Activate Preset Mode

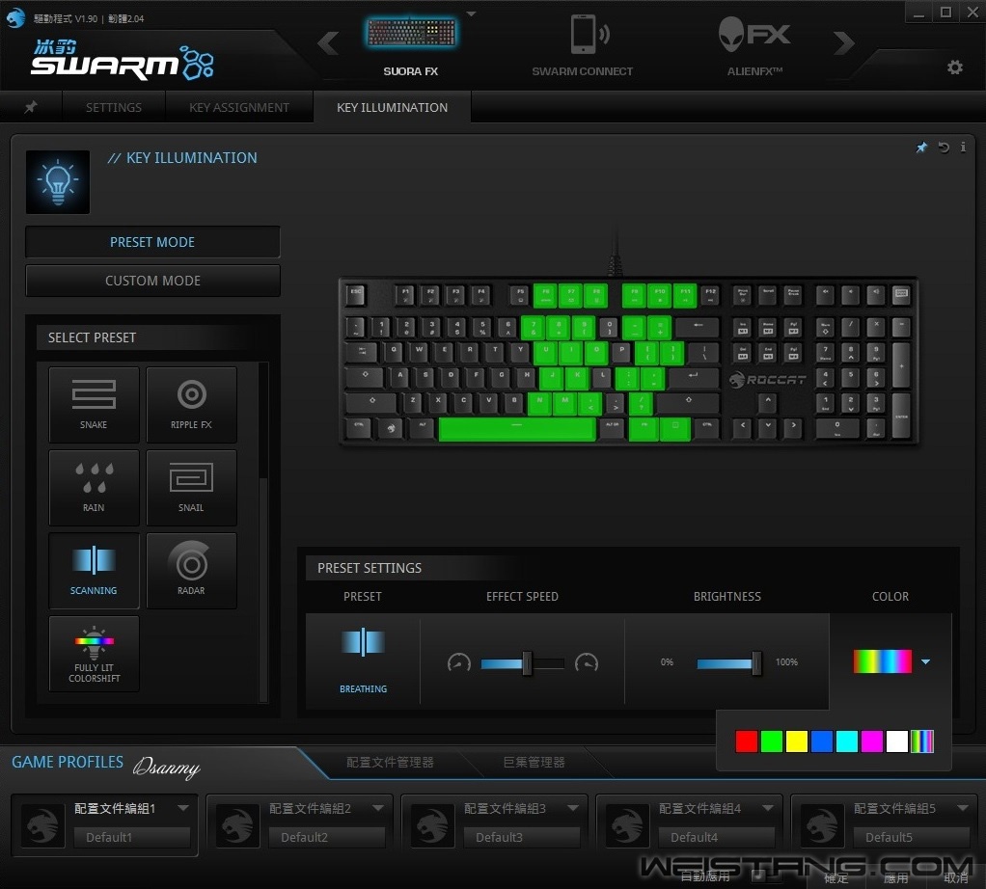tap(152, 242)
